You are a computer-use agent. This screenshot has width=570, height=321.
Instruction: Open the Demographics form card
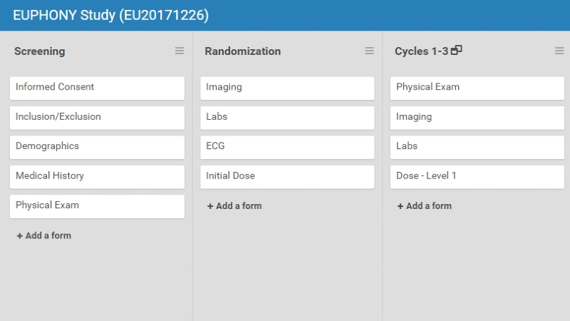pyautogui.click(x=97, y=147)
